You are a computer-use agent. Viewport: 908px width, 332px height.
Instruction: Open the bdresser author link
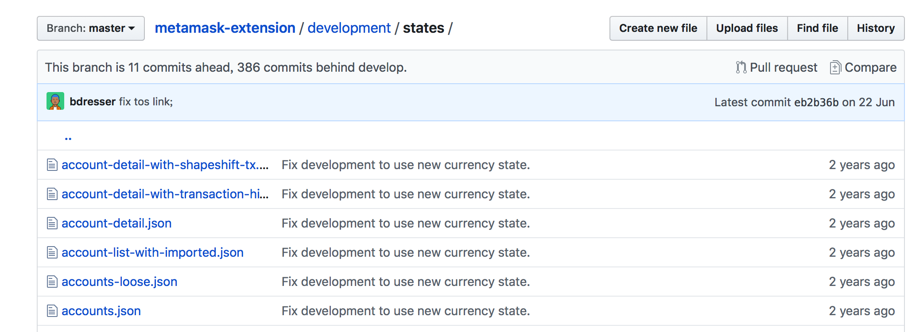[x=93, y=101]
